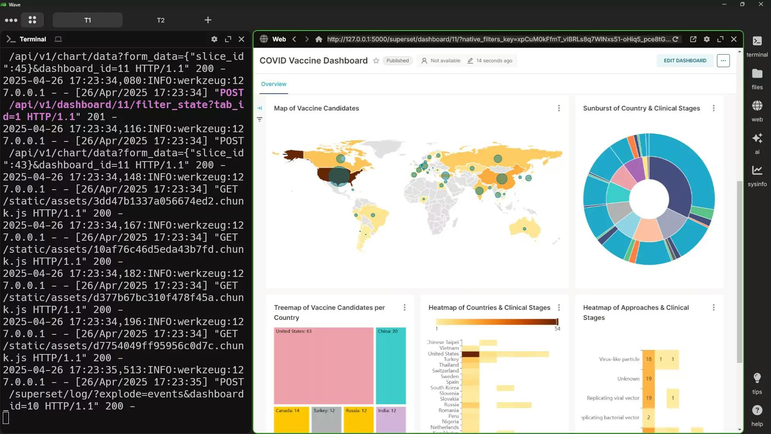Screen dimensions: 771x434
Task: Open Sunburst of Country chart menu
Action: 714,108
